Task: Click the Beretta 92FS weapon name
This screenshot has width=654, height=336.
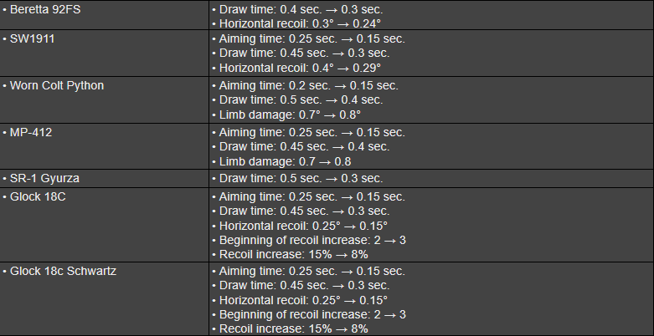Action: pyautogui.click(x=48, y=8)
